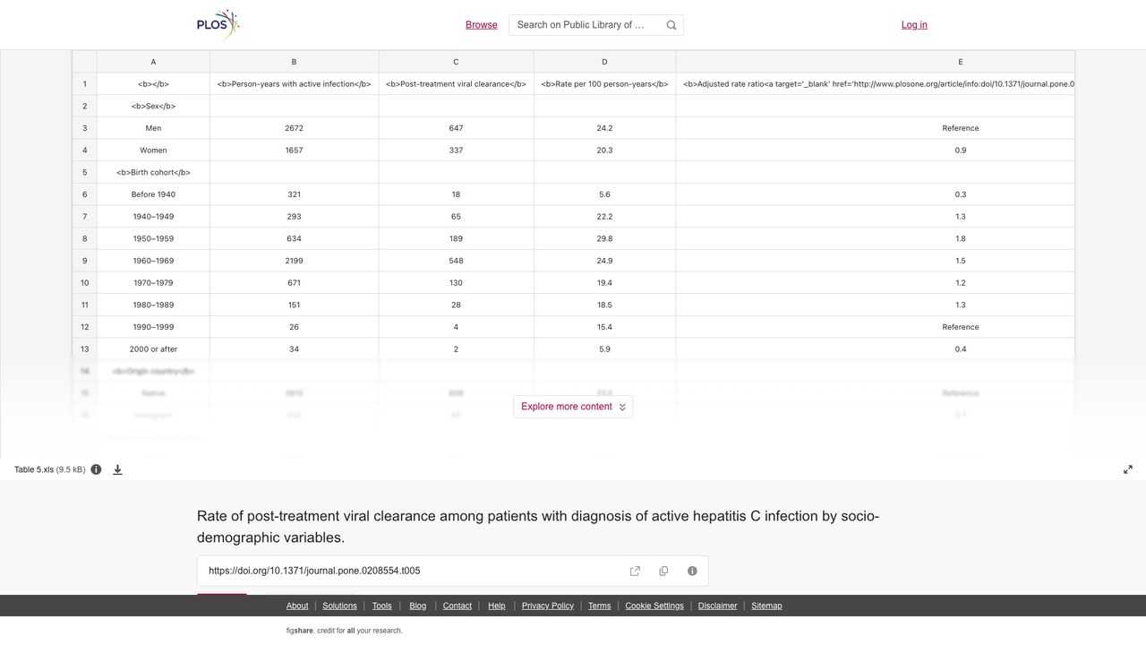
Task: Click the 'Women' cell
Action: [153, 150]
